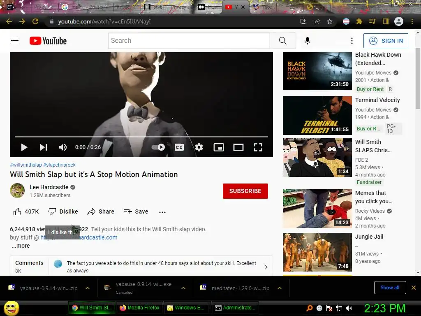Open the #willsmithslap hashtag
Image resolution: width=421 pixels, height=316 pixels.
point(26,165)
